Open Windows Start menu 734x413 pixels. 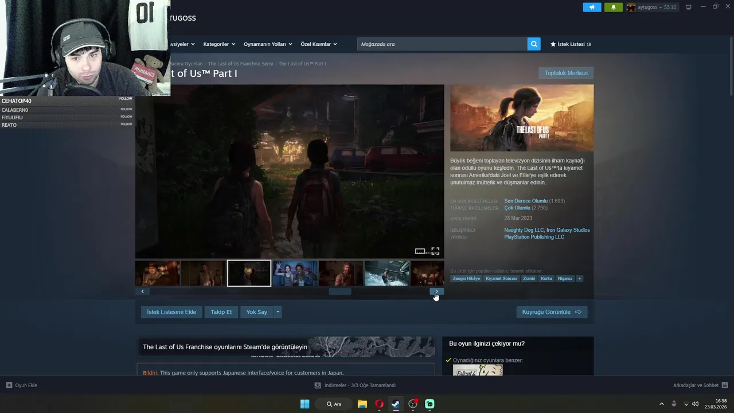pos(305,404)
